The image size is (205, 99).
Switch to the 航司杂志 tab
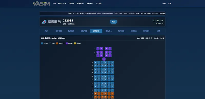134,31
